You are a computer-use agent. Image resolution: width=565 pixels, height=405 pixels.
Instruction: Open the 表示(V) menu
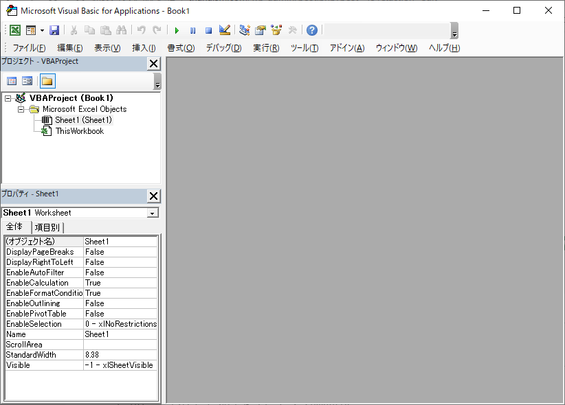click(107, 48)
